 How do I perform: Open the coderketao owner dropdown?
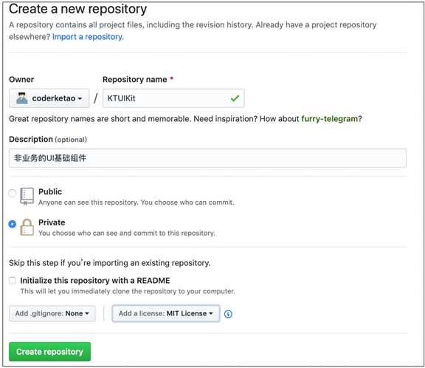click(x=49, y=98)
